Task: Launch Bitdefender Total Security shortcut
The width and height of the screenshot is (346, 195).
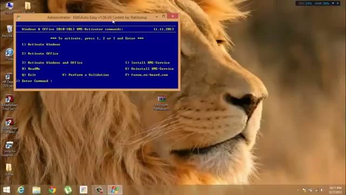Action: tap(9, 102)
